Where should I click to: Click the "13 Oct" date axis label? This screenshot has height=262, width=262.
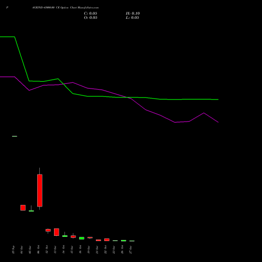(x=56, y=249)
